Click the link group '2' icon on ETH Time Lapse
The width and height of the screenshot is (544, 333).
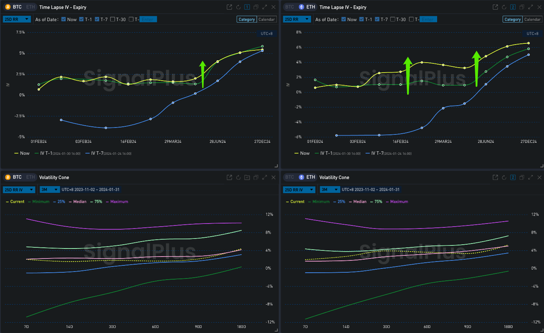coord(513,7)
